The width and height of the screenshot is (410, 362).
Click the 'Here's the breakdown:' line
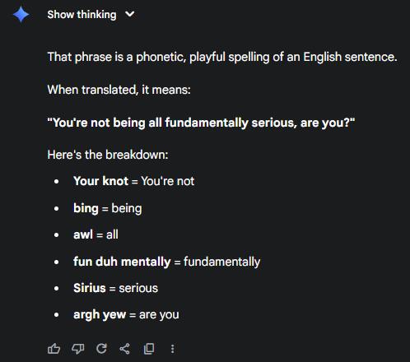pos(108,155)
